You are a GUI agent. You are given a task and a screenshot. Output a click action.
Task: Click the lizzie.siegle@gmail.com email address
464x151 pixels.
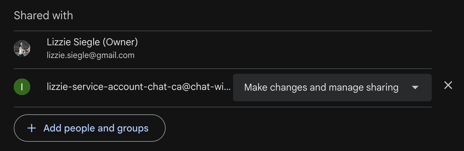click(90, 55)
